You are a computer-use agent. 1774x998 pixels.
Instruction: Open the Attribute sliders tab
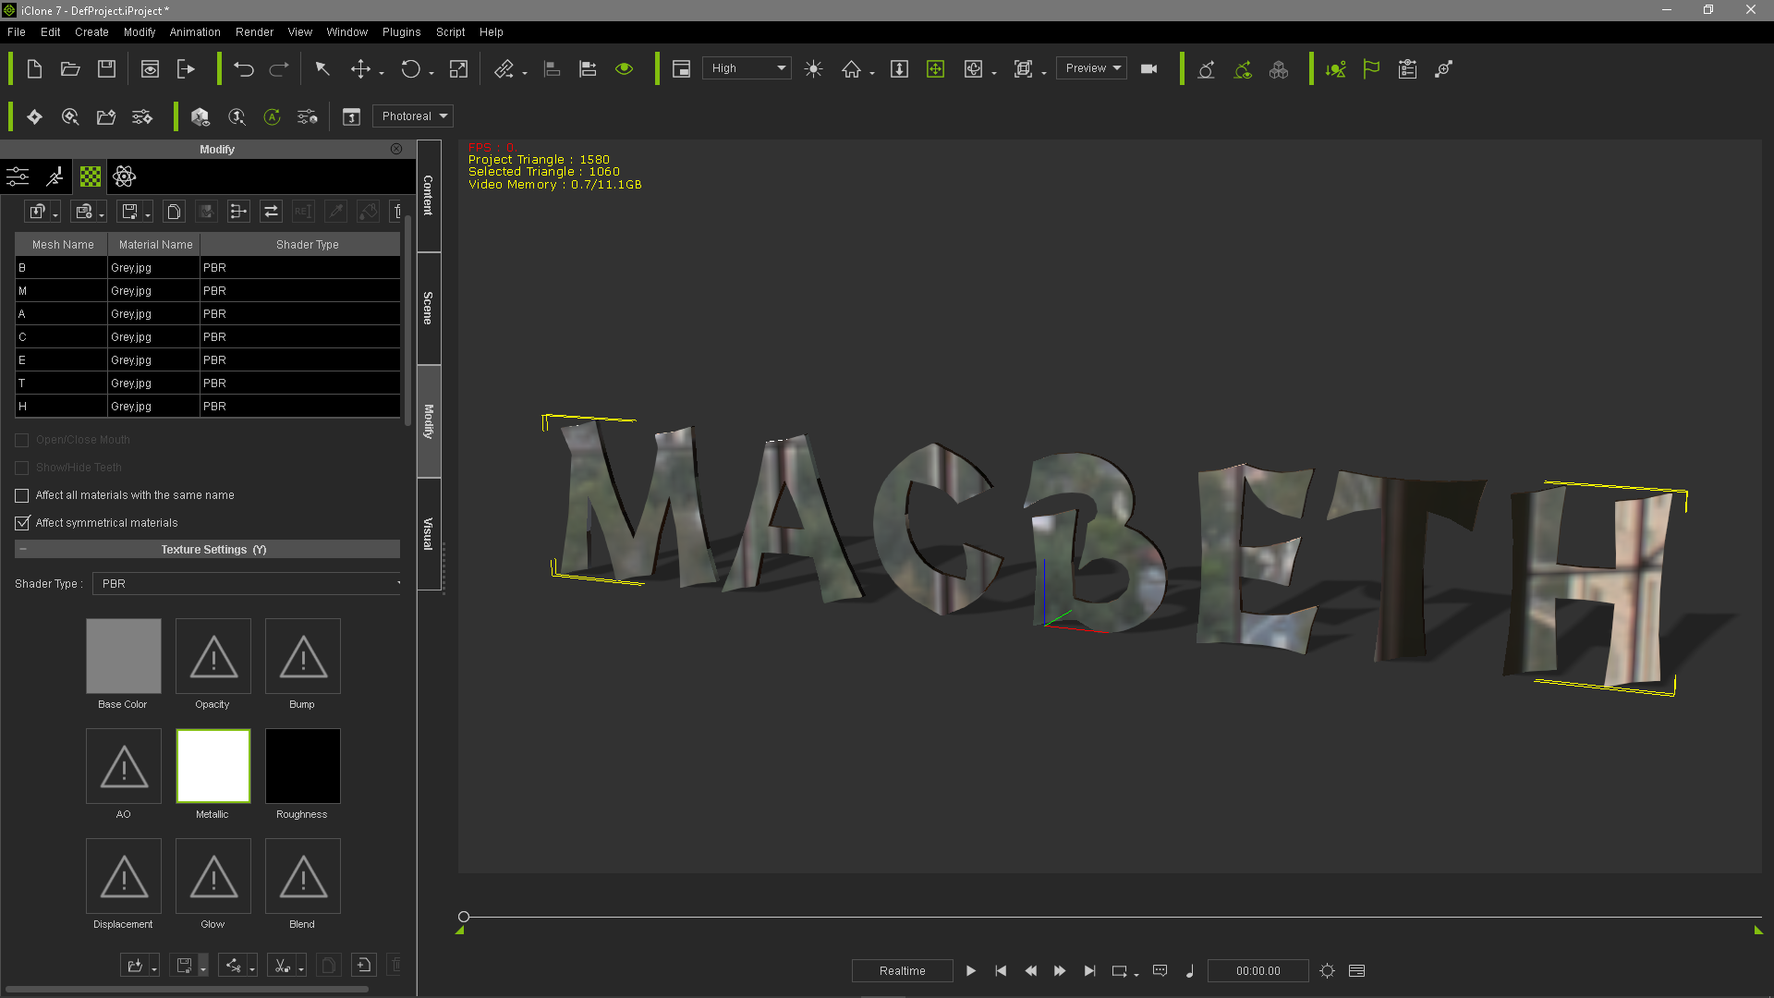18,176
